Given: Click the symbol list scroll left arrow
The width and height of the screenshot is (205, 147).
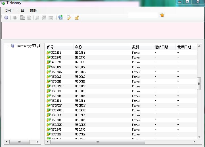Looking at the screenshot, I should (x=47, y=142).
